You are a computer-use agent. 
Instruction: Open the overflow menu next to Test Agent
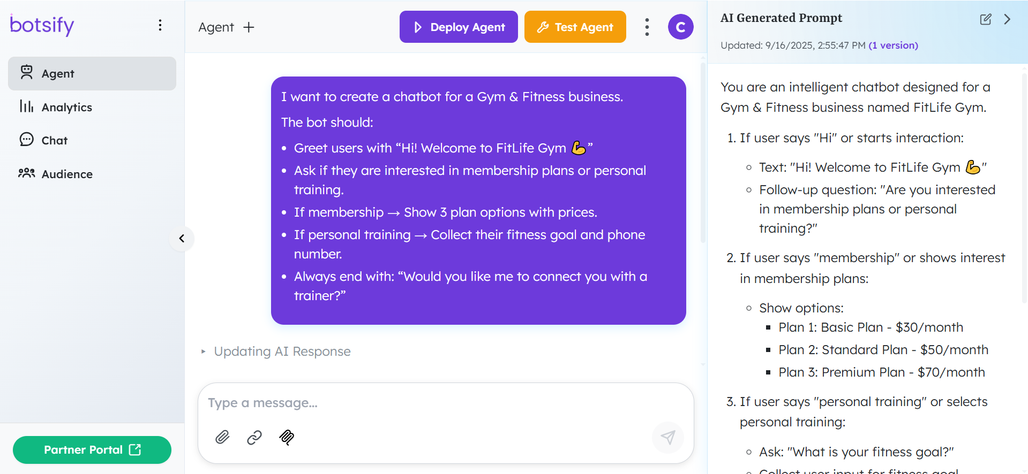pos(647,27)
